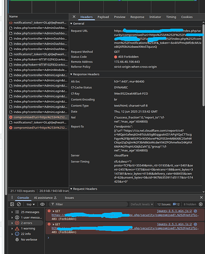Toggle the live expression eye icon

click(x=42, y=204)
